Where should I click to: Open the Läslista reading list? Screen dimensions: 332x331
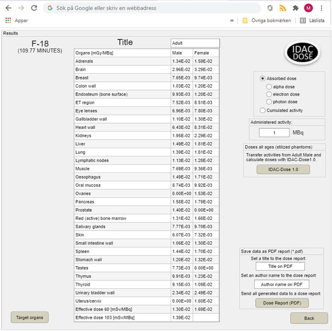pos(312,20)
